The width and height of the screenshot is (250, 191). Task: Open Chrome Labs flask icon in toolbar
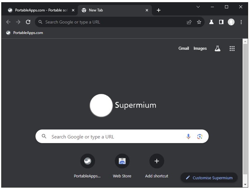point(211,22)
